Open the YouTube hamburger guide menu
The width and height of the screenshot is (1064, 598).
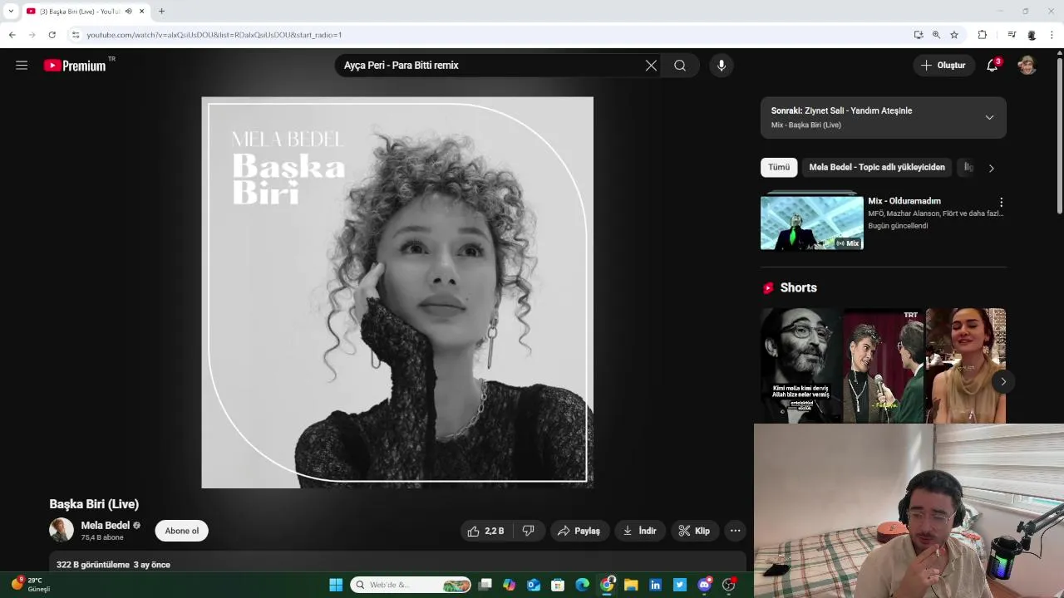click(22, 66)
